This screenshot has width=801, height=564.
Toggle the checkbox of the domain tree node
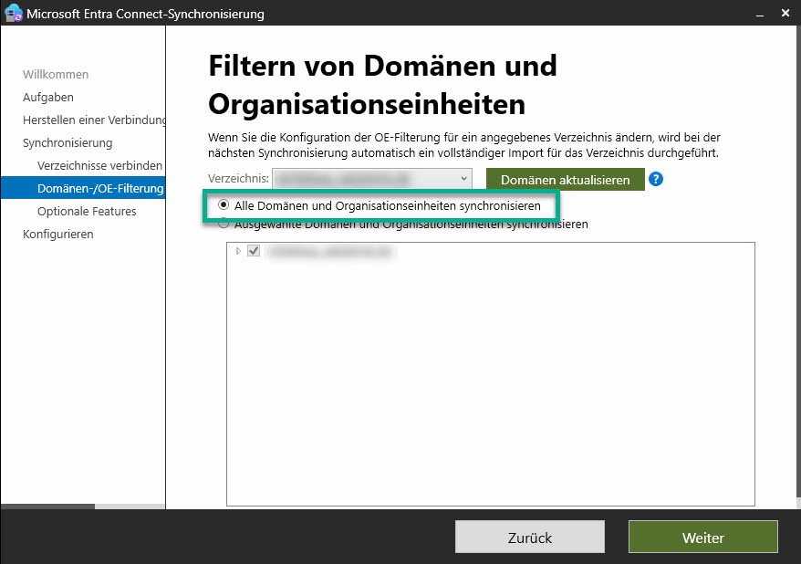(255, 251)
